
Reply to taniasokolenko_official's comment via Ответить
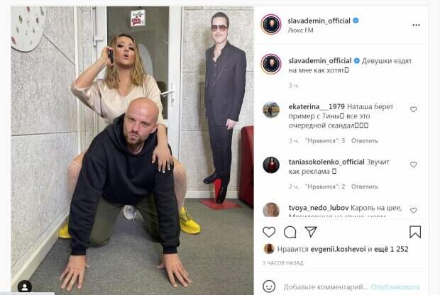pos(364,187)
